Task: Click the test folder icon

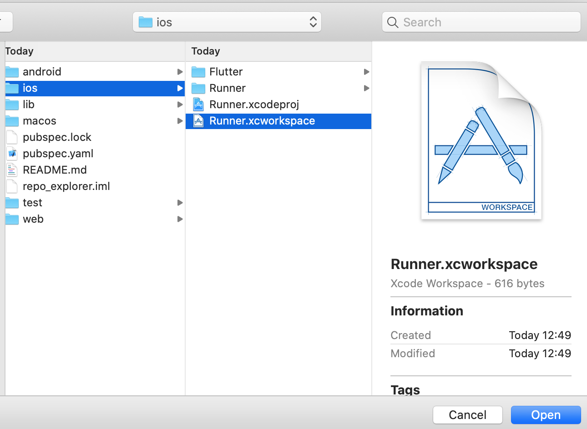Action: point(12,203)
